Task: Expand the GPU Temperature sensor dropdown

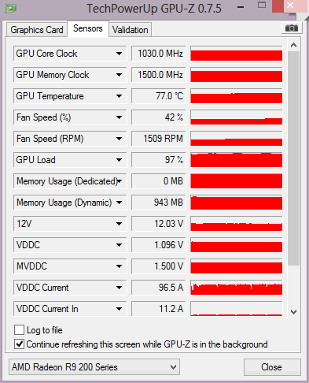Action: tap(119, 96)
